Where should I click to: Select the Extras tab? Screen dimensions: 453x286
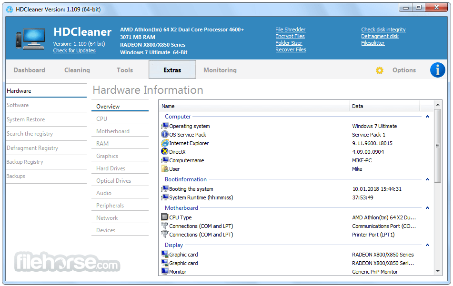tap(172, 69)
